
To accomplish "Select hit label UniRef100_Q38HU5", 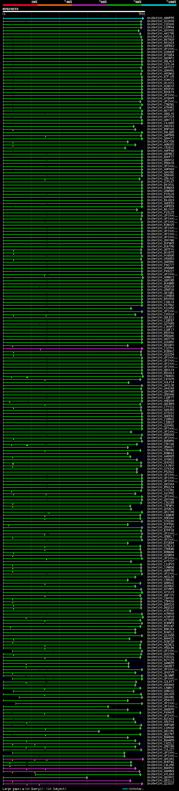I will (x=161, y=52).
